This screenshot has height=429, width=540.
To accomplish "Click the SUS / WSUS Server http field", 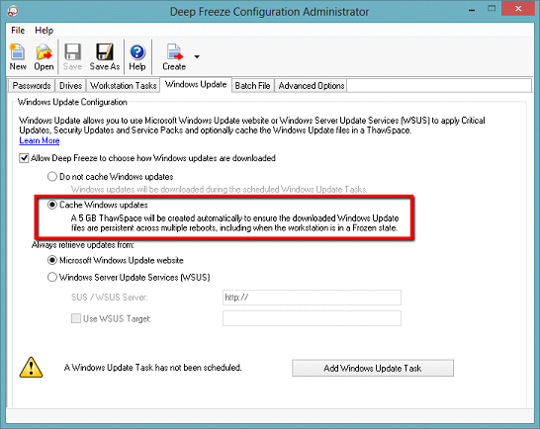I will click(312, 298).
